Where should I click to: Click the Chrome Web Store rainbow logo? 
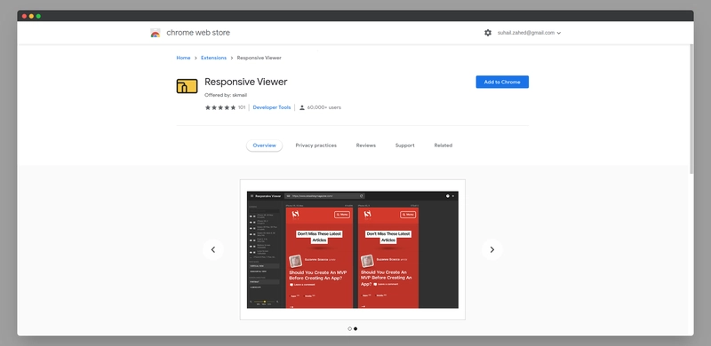pyautogui.click(x=155, y=33)
